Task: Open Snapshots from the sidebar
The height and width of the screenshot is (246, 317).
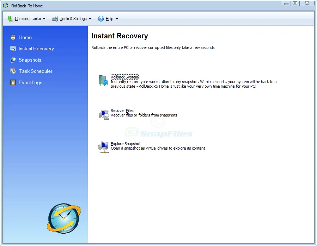Action: coord(30,60)
